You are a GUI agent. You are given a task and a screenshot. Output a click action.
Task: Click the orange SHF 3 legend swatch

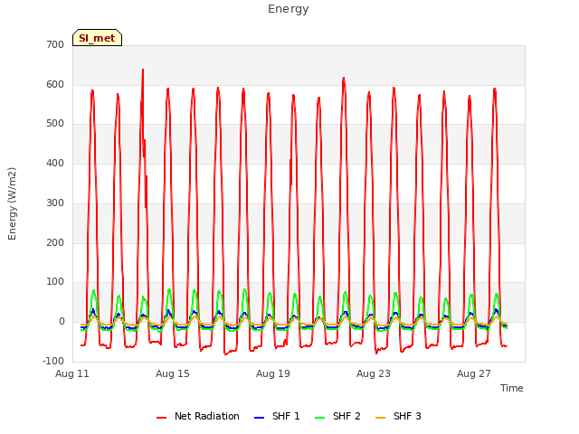pos(380,418)
